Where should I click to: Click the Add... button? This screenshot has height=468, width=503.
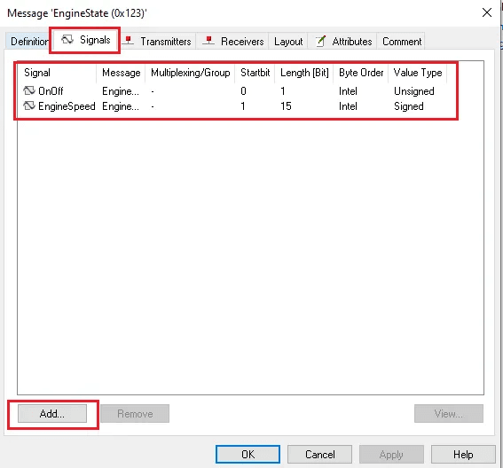[52, 414]
